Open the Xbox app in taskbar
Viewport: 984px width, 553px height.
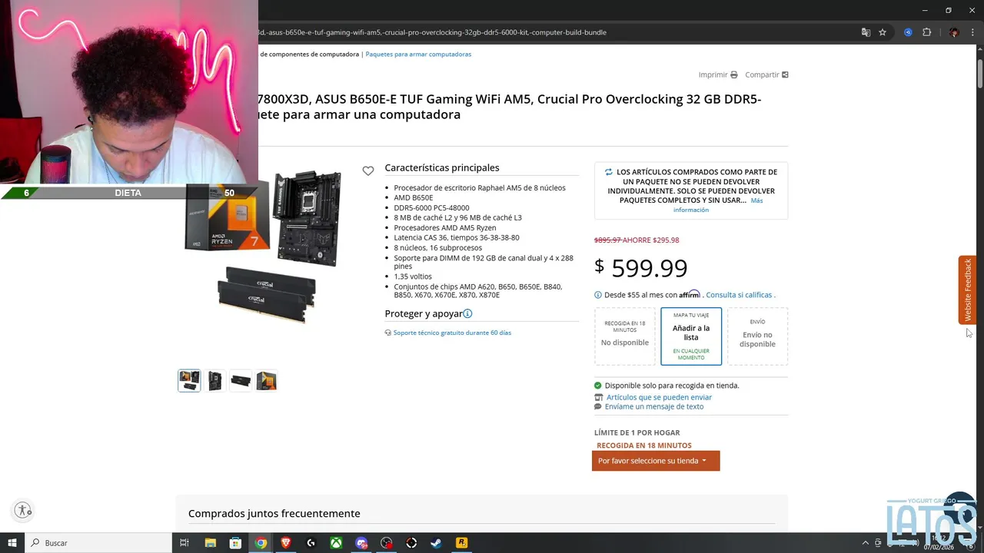pos(336,543)
